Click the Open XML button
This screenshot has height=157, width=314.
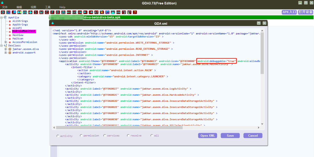point(208,136)
